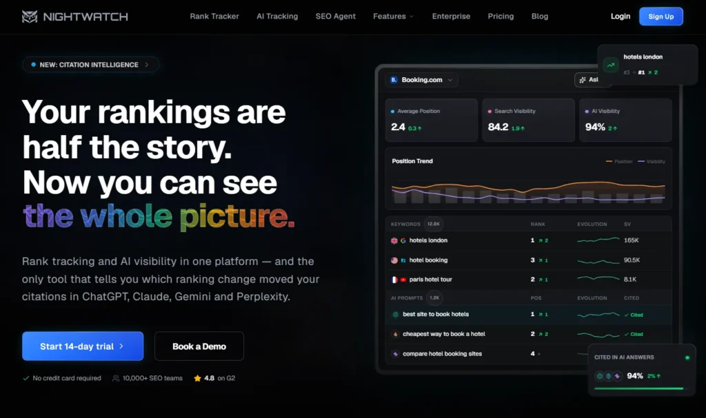Click the 4.8 on G2 rating text
Viewport: 706px width, 418px height.
(x=219, y=379)
